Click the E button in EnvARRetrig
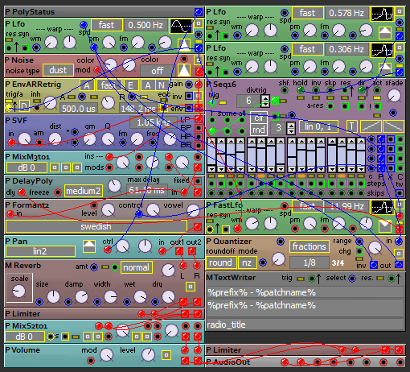The image size is (410, 372). (130, 85)
